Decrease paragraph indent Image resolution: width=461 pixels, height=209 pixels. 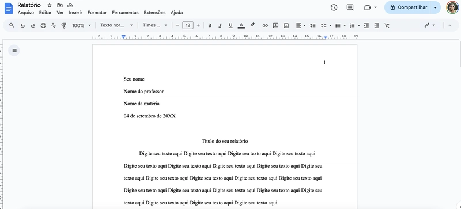tap(366, 25)
